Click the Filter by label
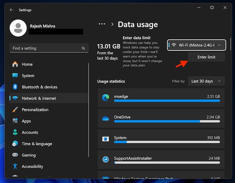235x183 pixels. tap(178, 81)
